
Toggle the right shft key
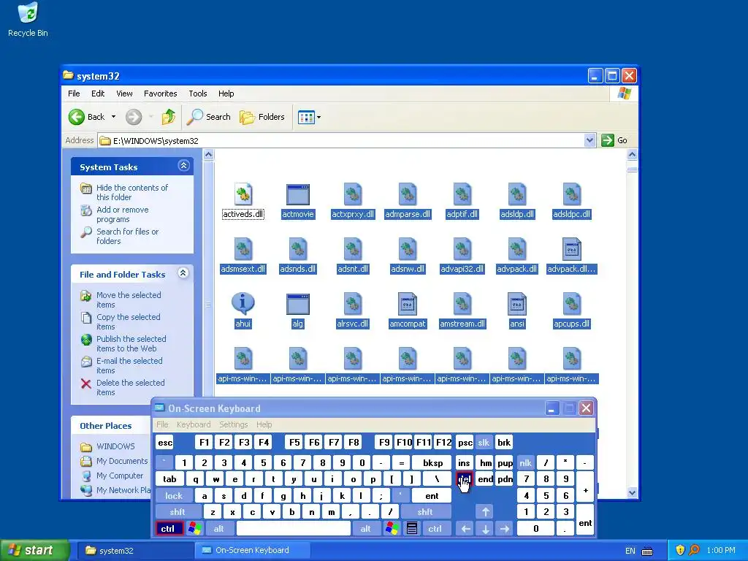pyautogui.click(x=426, y=512)
